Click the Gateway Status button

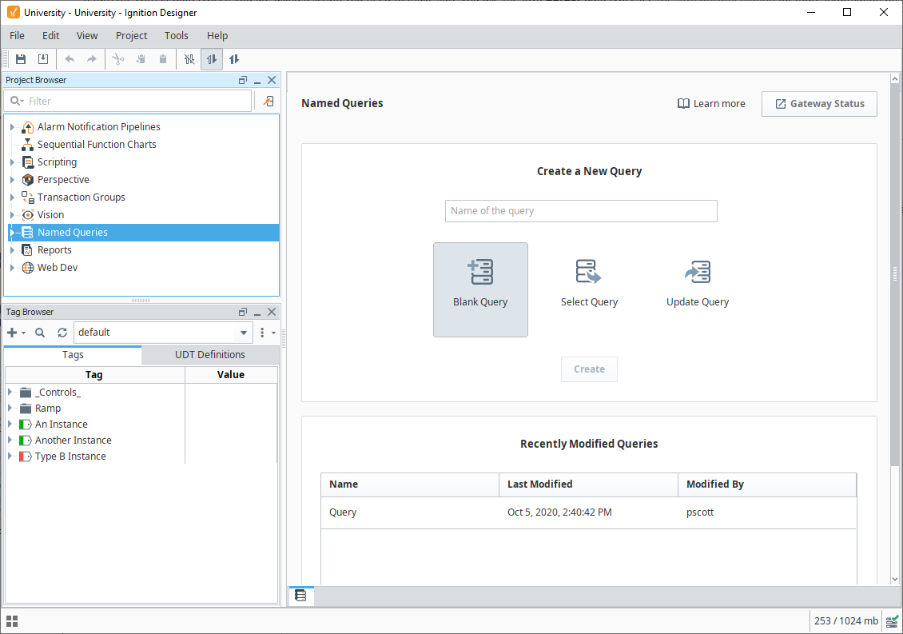click(x=819, y=104)
